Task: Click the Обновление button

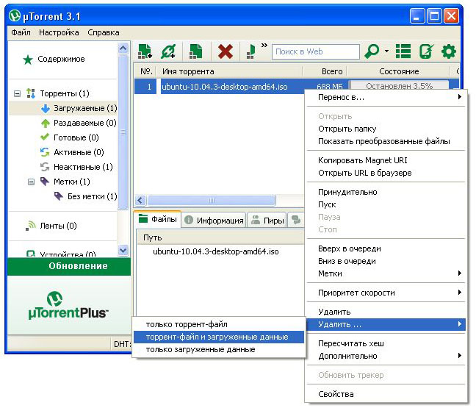Action: coord(68,266)
